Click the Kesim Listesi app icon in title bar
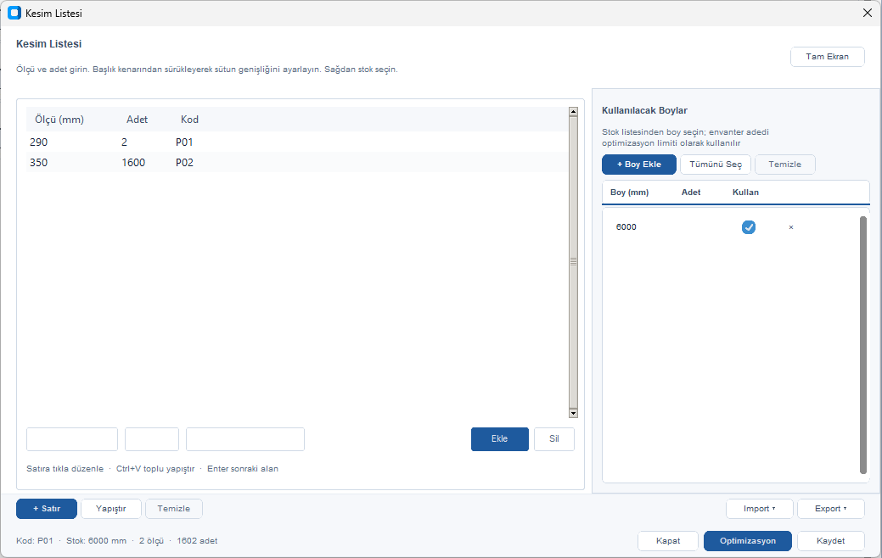882x558 pixels. 14,13
